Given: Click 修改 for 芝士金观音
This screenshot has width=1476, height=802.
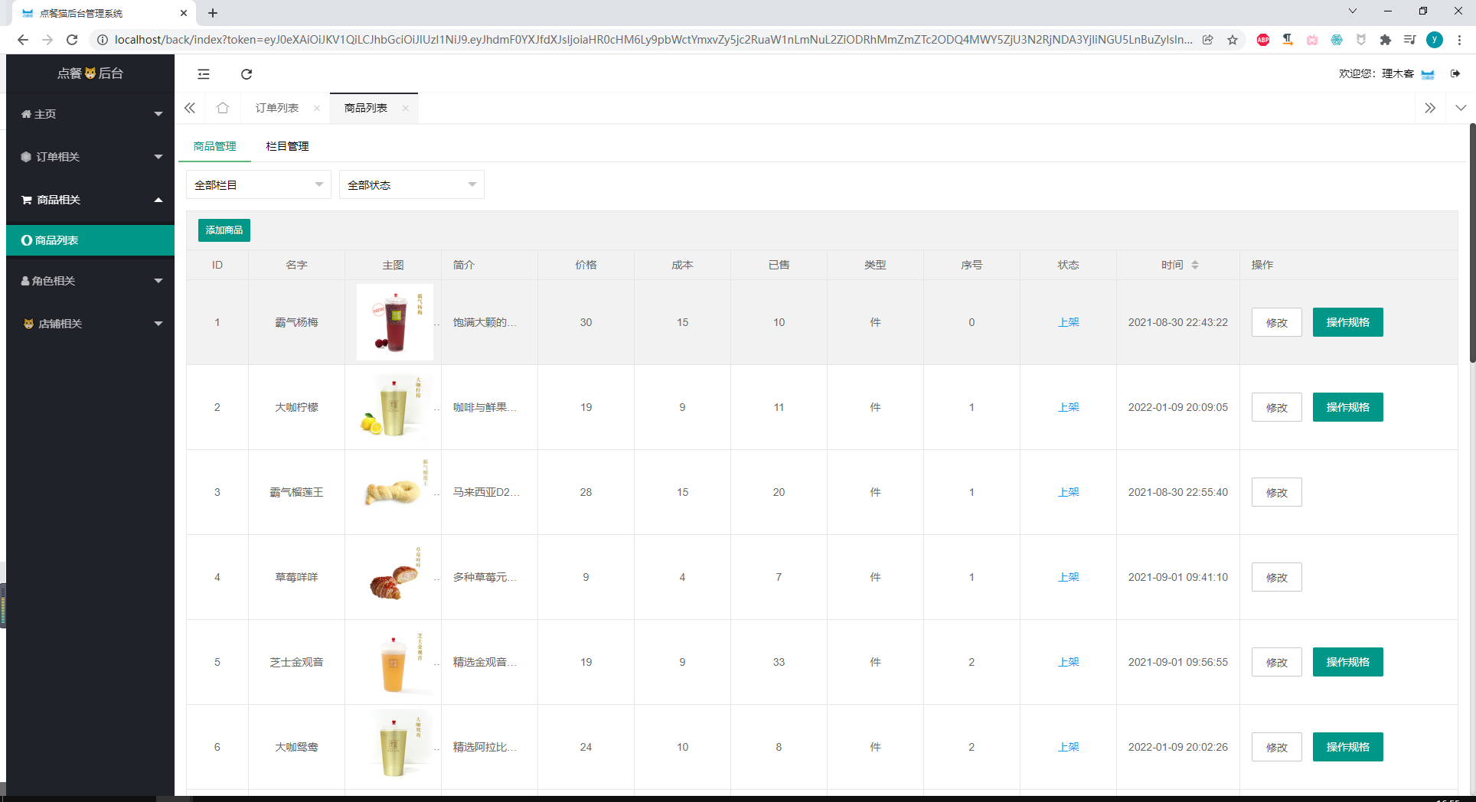Looking at the screenshot, I should [1277, 663].
